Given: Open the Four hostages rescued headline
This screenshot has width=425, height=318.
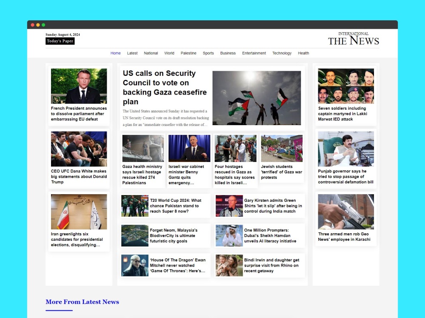Looking at the screenshot, I should [x=235, y=175].
